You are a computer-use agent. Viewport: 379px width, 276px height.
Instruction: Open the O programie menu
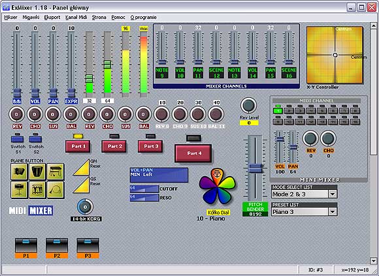click(144, 18)
